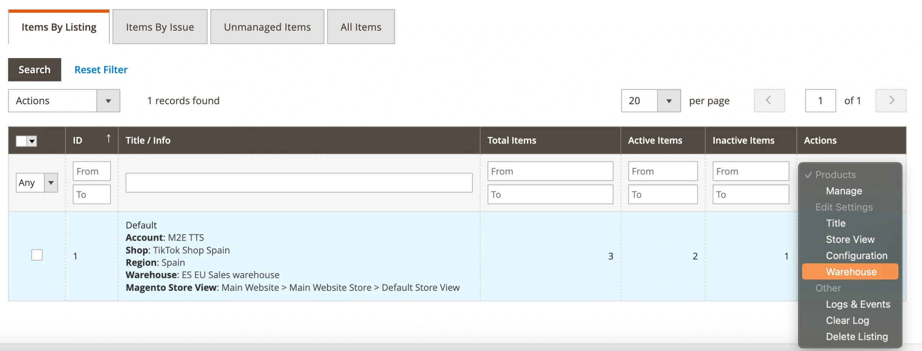
Task: Choose Manage from the actions menu
Action: [843, 191]
